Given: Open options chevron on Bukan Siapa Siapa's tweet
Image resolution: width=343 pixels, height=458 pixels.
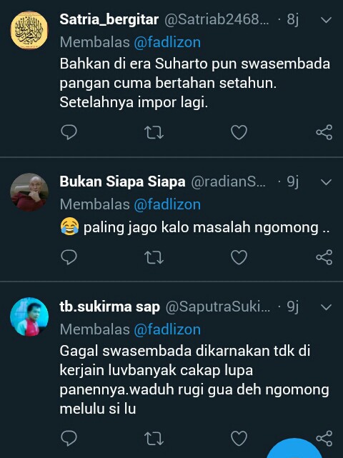Looking at the screenshot, I should [326, 182].
